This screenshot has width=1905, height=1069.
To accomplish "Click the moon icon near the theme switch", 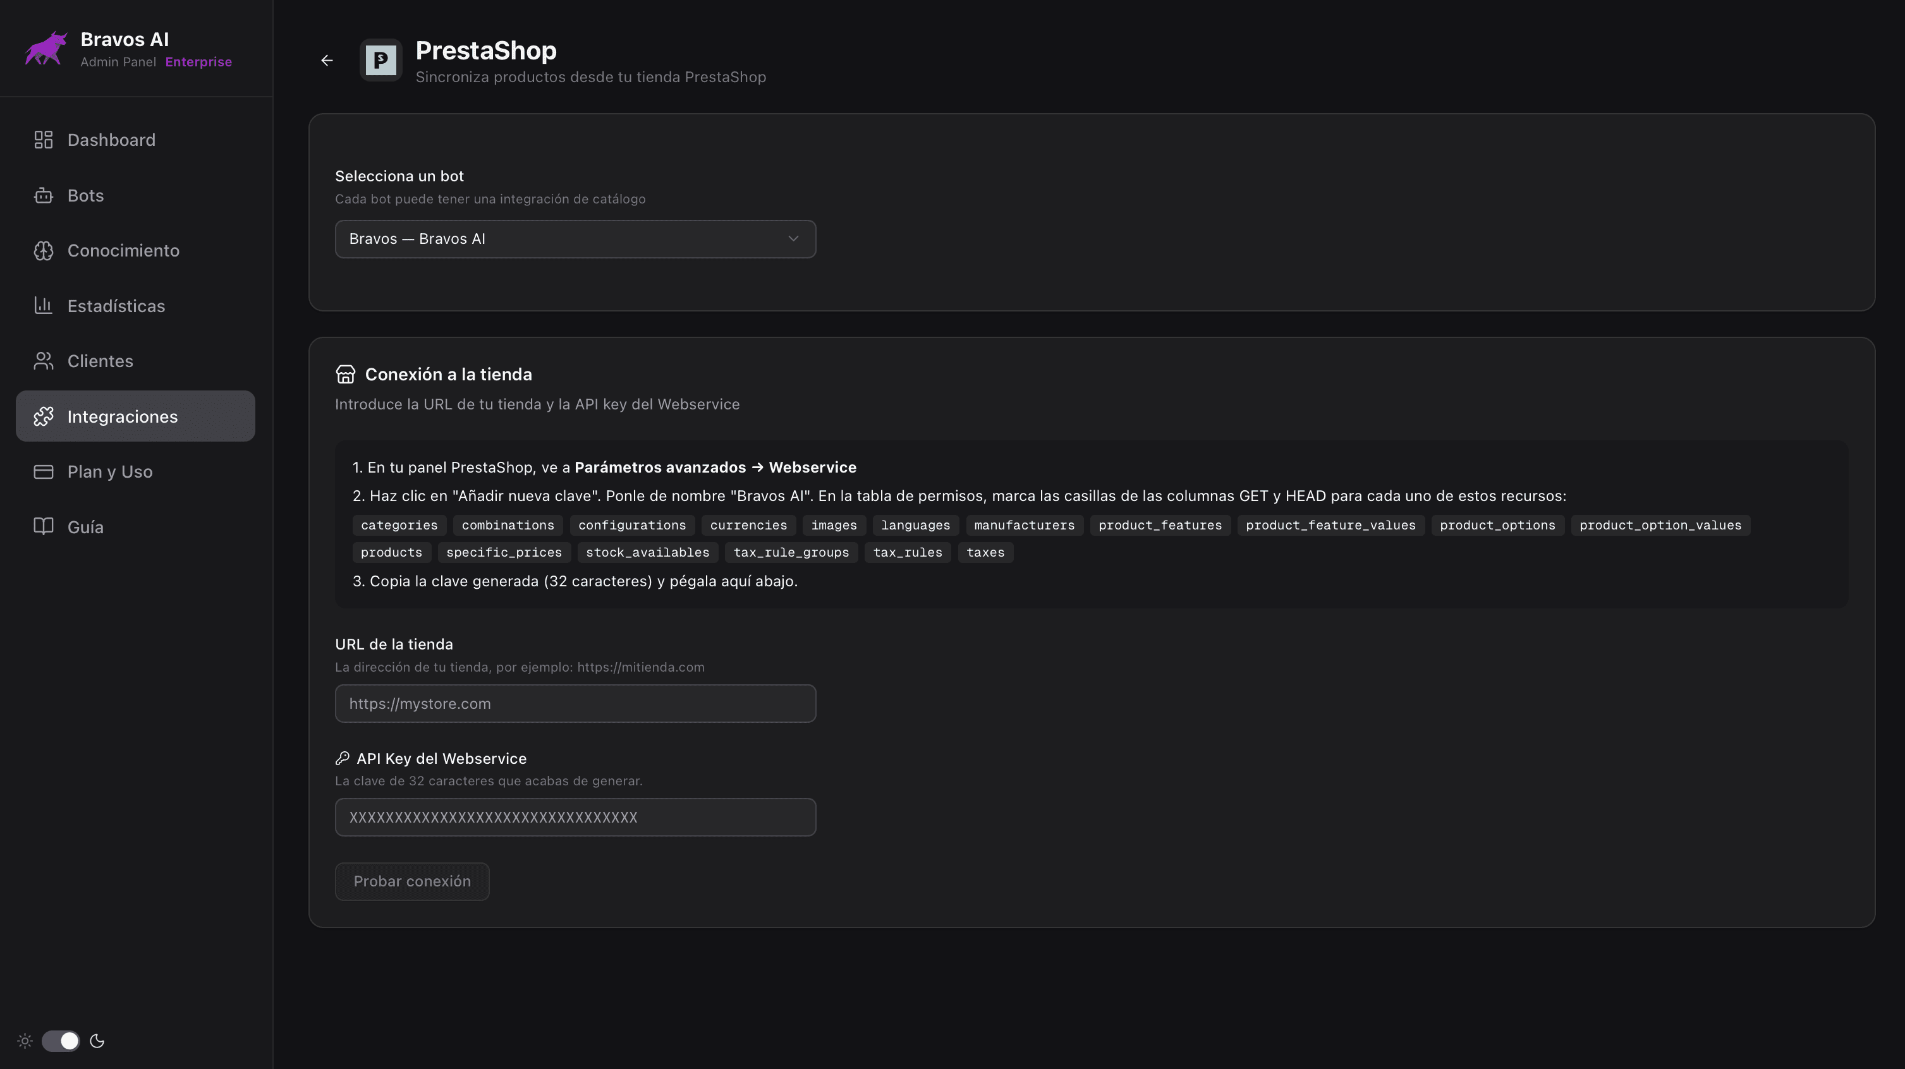I will [97, 1040].
